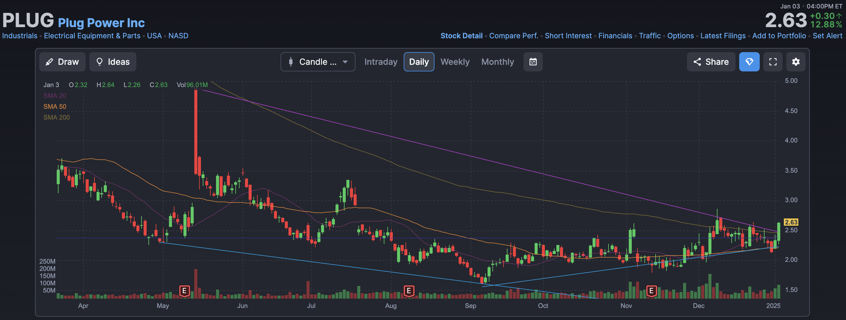
Task: Click the 250M volume axis label
Action: tap(47, 261)
